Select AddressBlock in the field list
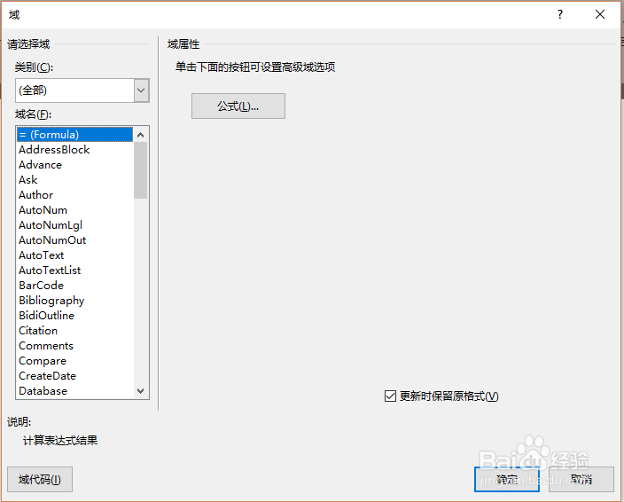 point(74,150)
